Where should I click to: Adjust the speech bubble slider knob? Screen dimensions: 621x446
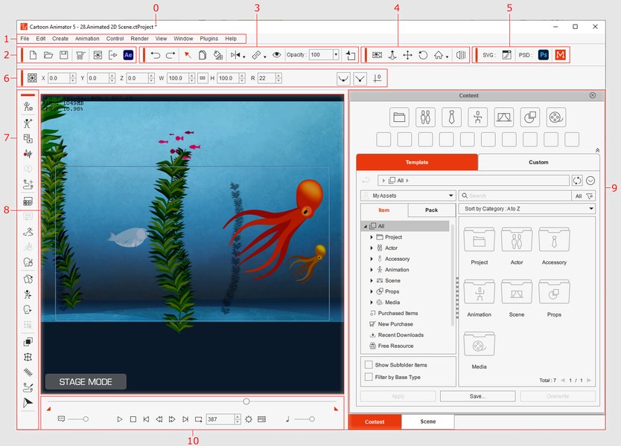tap(86, 419)
